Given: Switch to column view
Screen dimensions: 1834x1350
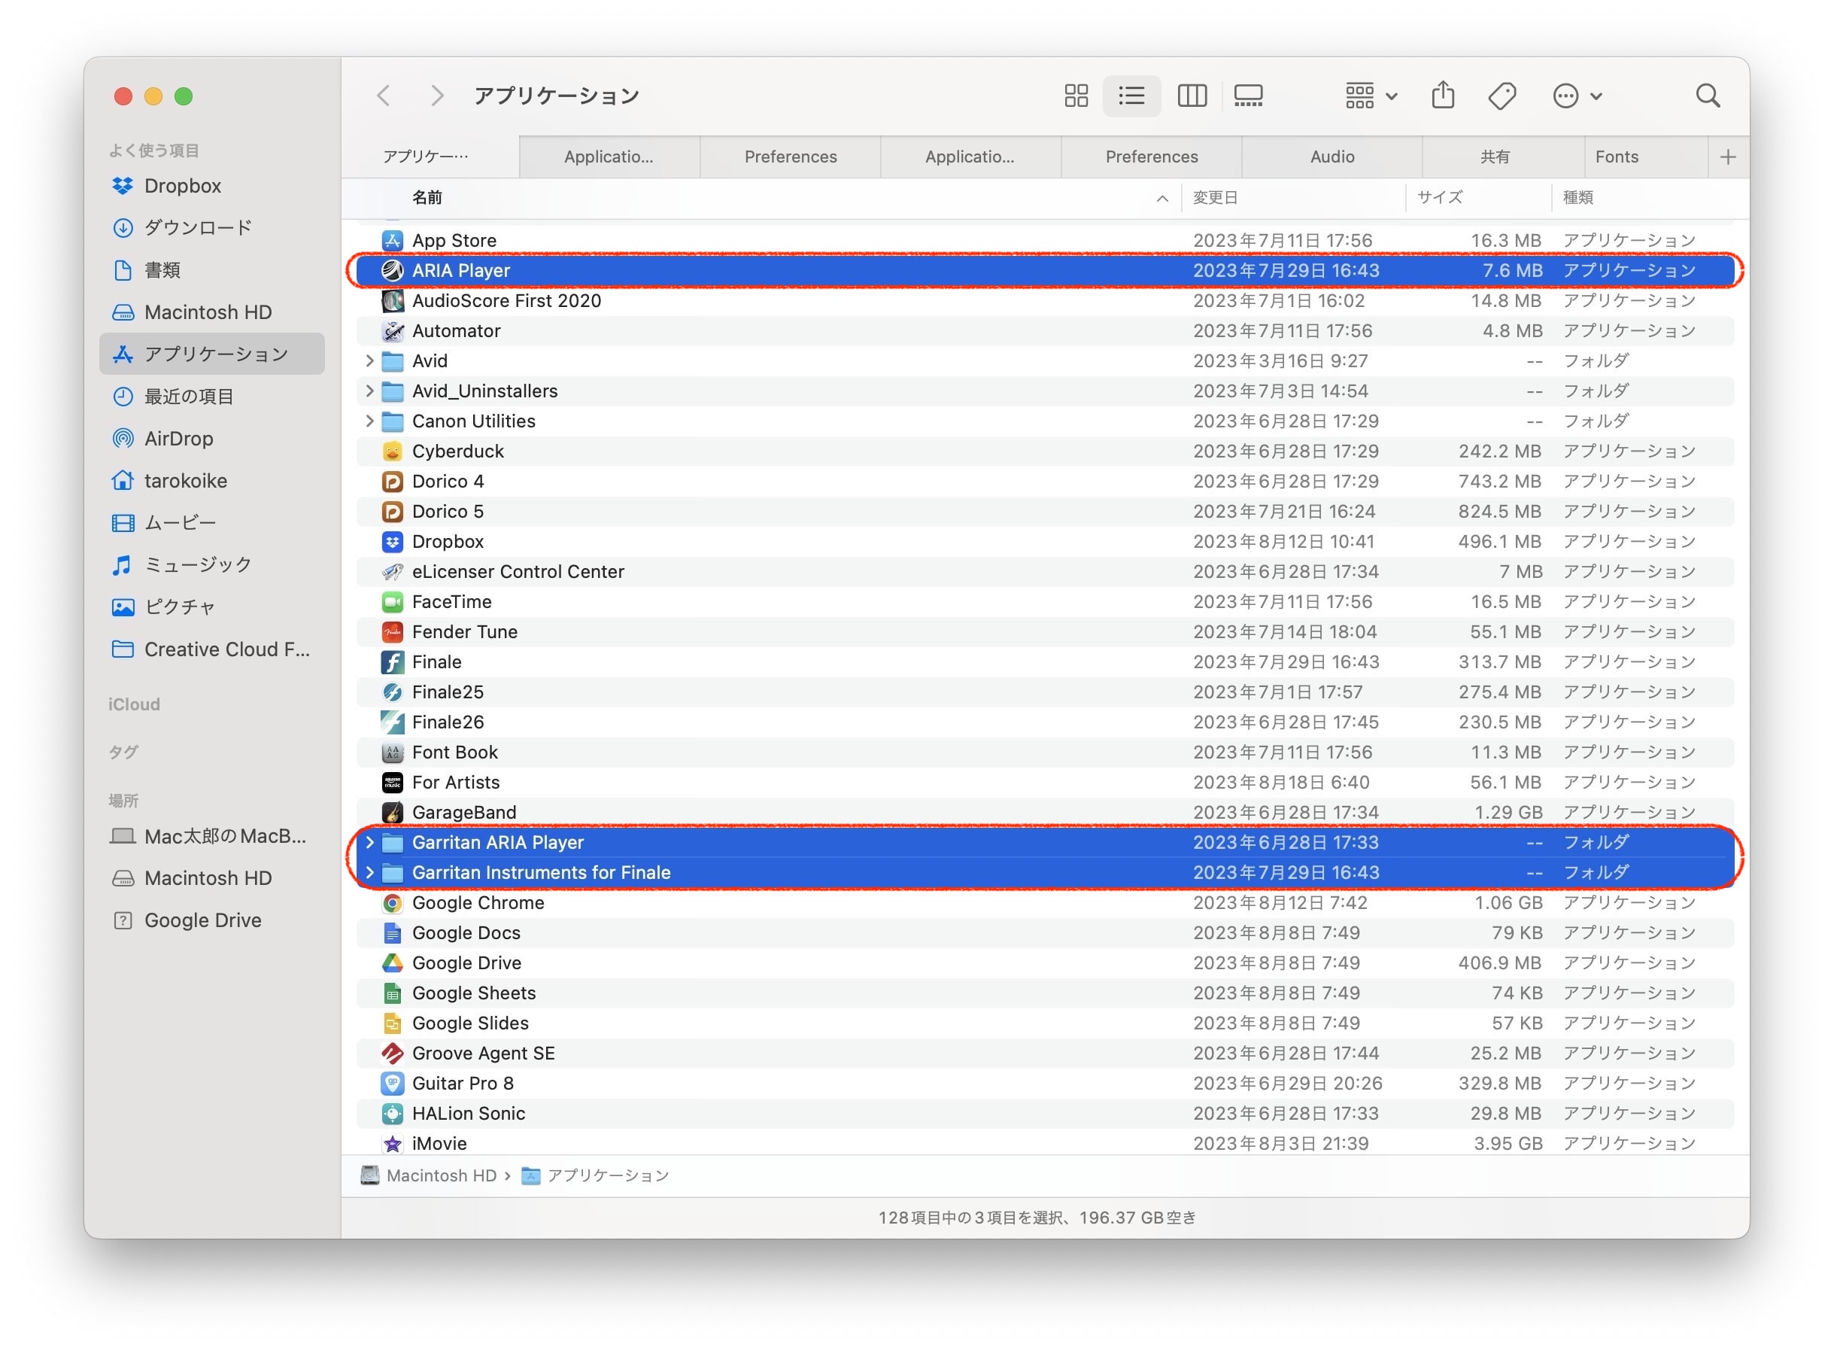Looking at the screenshot, I should coord(1192,96).
